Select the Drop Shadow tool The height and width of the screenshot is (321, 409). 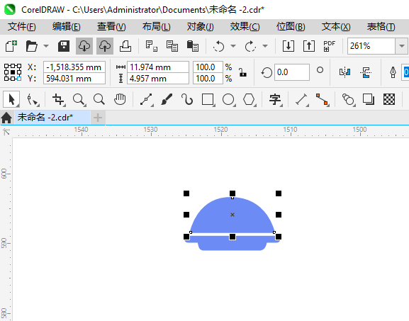tap(369, 99)
